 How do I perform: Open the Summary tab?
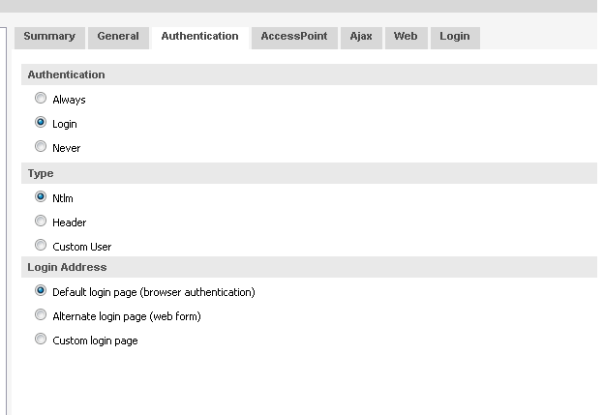[x=49, y=37]
